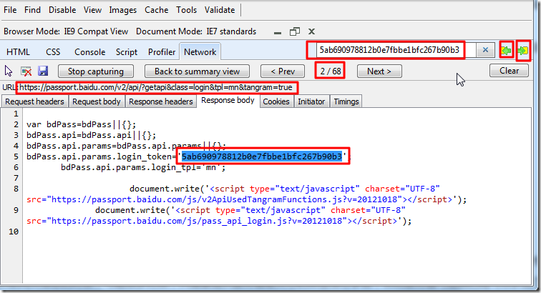Click line 2 'var bdPass=bdPass||{};'
This screenshot has width=541, height=293.
tap(81, 124)
